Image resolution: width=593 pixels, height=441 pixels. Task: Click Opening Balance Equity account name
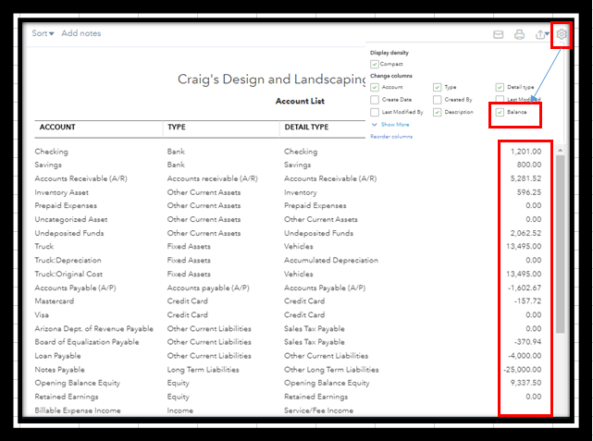point(78,383)
